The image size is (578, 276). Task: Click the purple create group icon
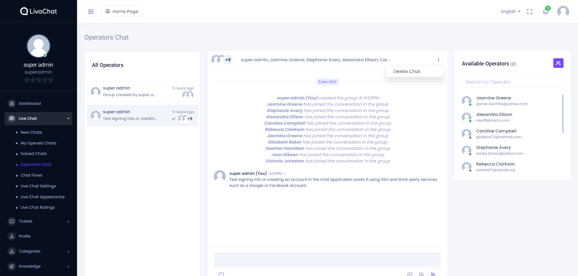558,63
